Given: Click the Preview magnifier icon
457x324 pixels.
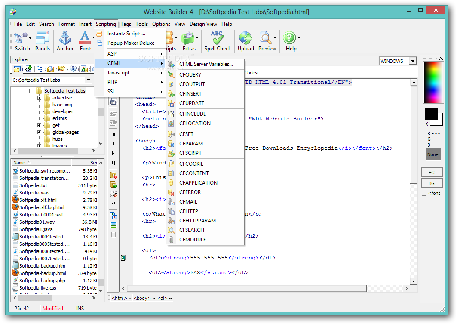Looking at the screenshot, I should (265, 38).
